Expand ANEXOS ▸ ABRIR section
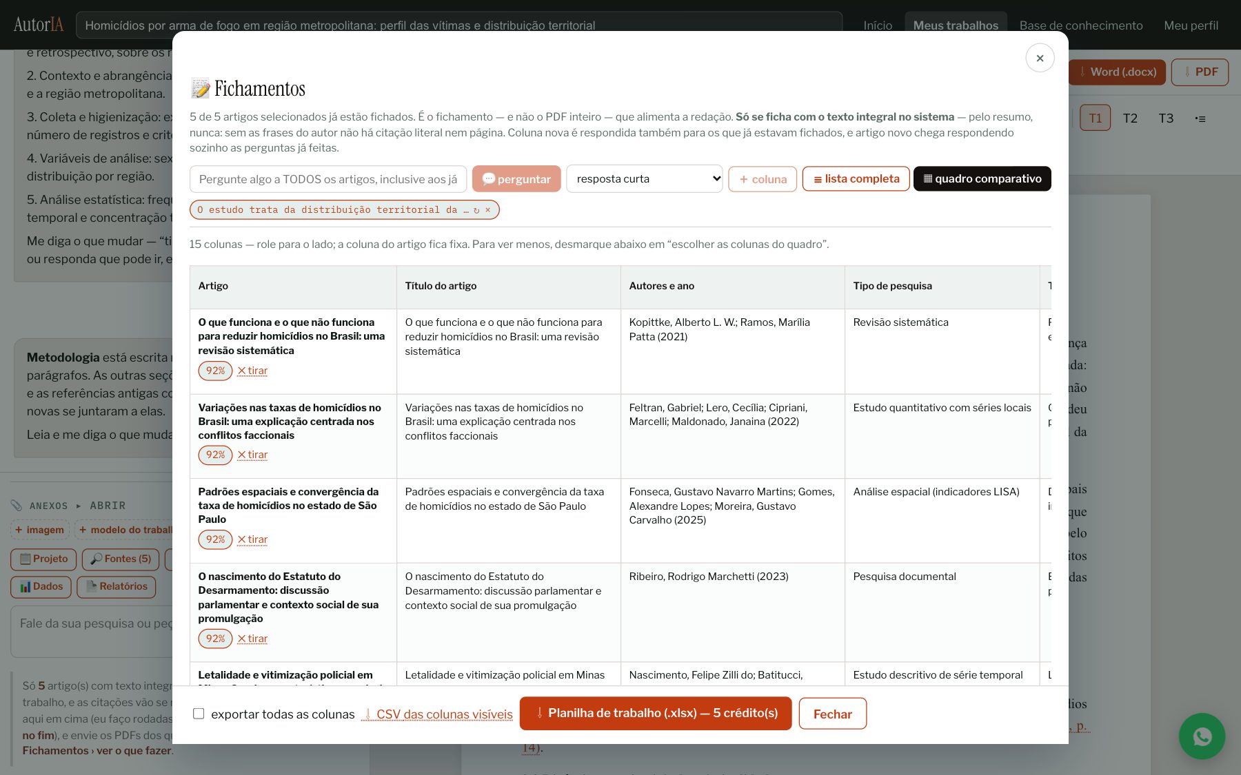Viewport: 1241px width, 775px height. (77, 506)
